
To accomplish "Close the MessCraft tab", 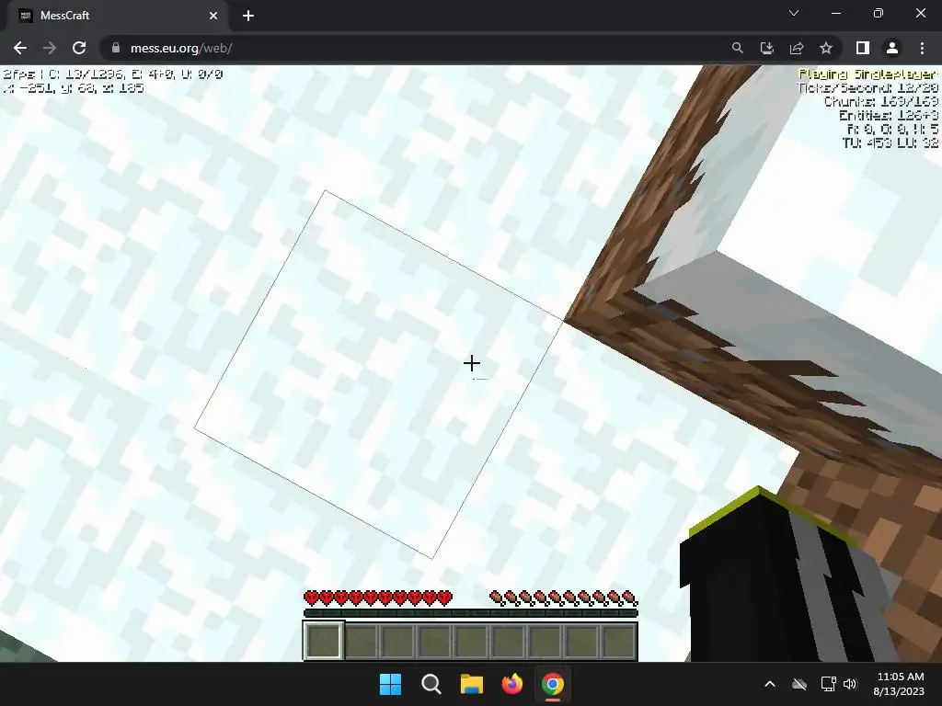I will [x=213, y=16].
